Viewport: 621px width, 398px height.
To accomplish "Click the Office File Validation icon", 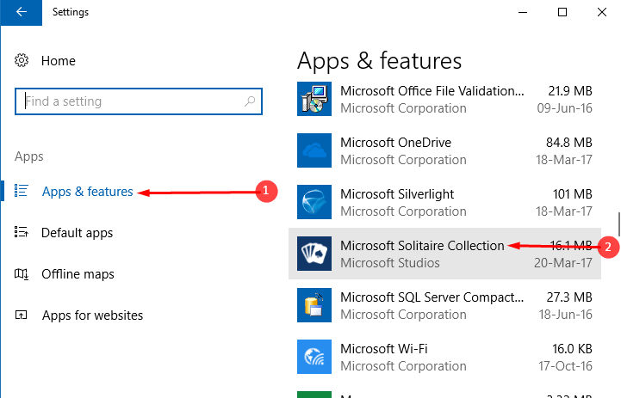I will click(314, 100).
